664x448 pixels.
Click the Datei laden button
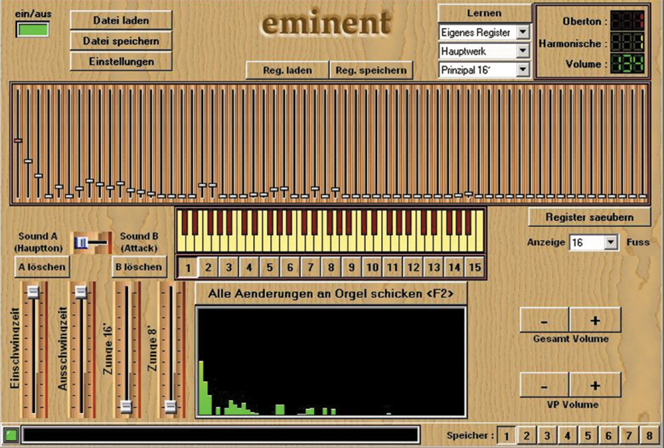tap(121, 20)
